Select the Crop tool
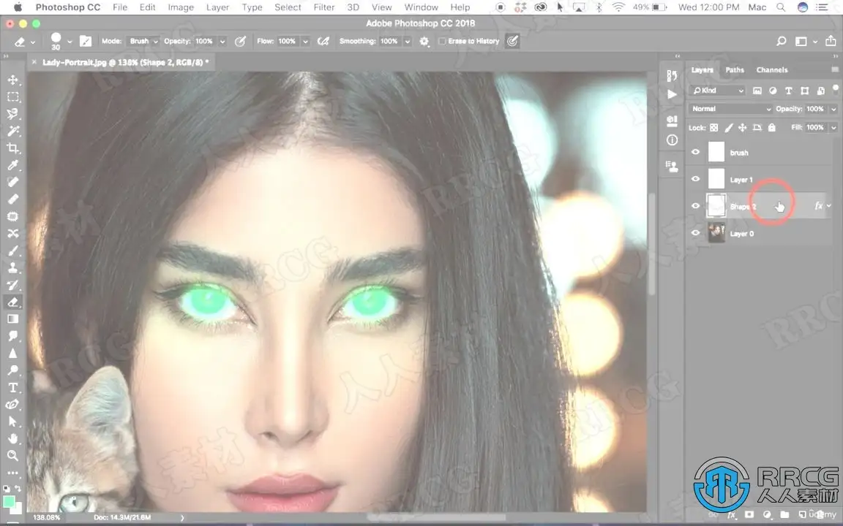 (x=12, y=148)
